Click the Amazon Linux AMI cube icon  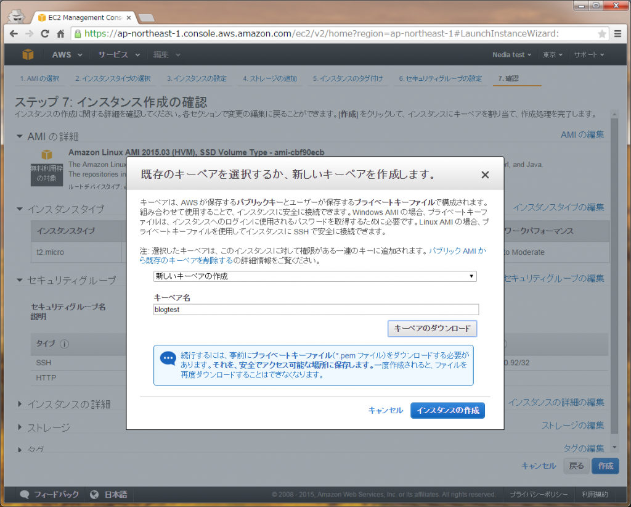pyautogui.click(x=47, y=154)
